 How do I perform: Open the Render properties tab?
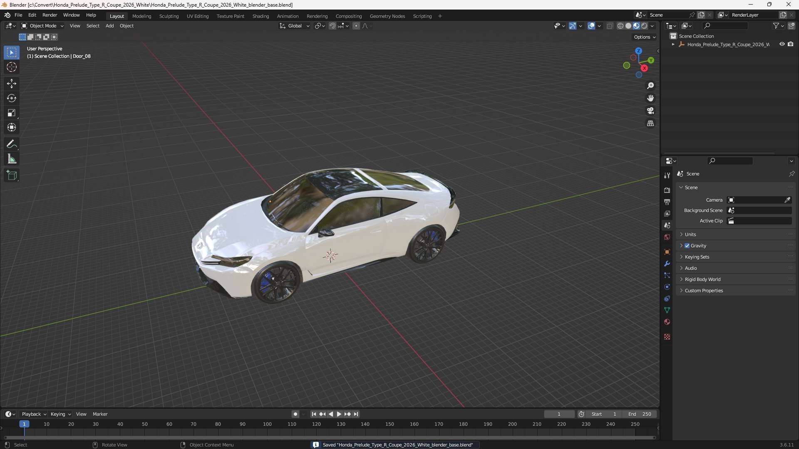coord(667,190)
